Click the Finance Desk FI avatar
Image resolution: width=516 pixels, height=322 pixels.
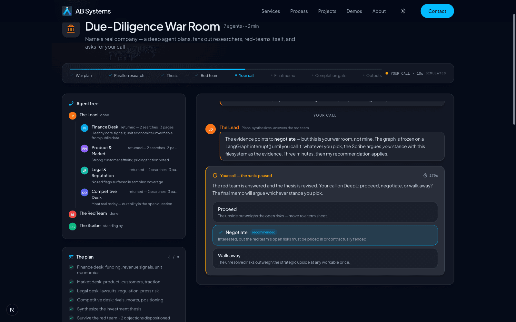tap(84, 128)
